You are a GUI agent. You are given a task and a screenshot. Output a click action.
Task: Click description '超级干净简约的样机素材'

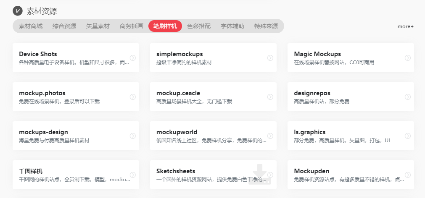(x=184, y=63)
